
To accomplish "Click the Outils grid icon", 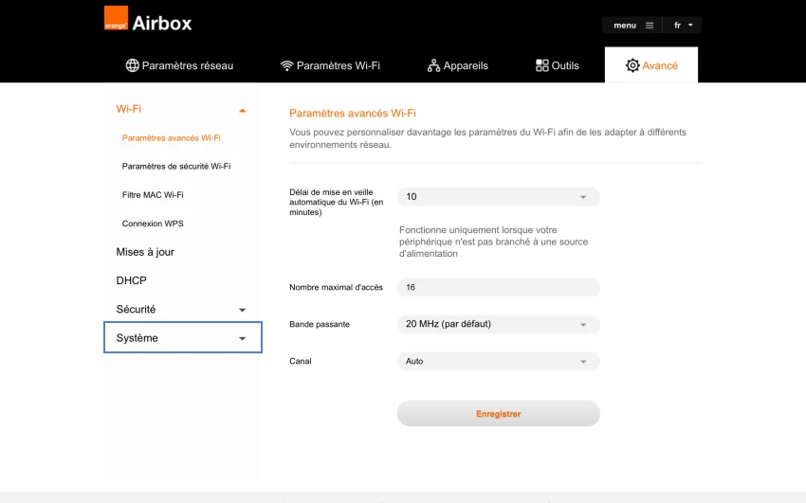I will tap(541, 65).
